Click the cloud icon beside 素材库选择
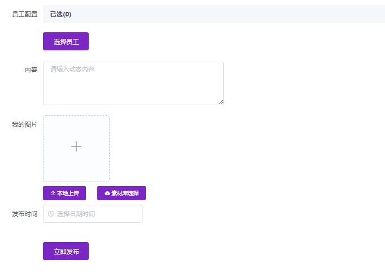 coord(107,193)
